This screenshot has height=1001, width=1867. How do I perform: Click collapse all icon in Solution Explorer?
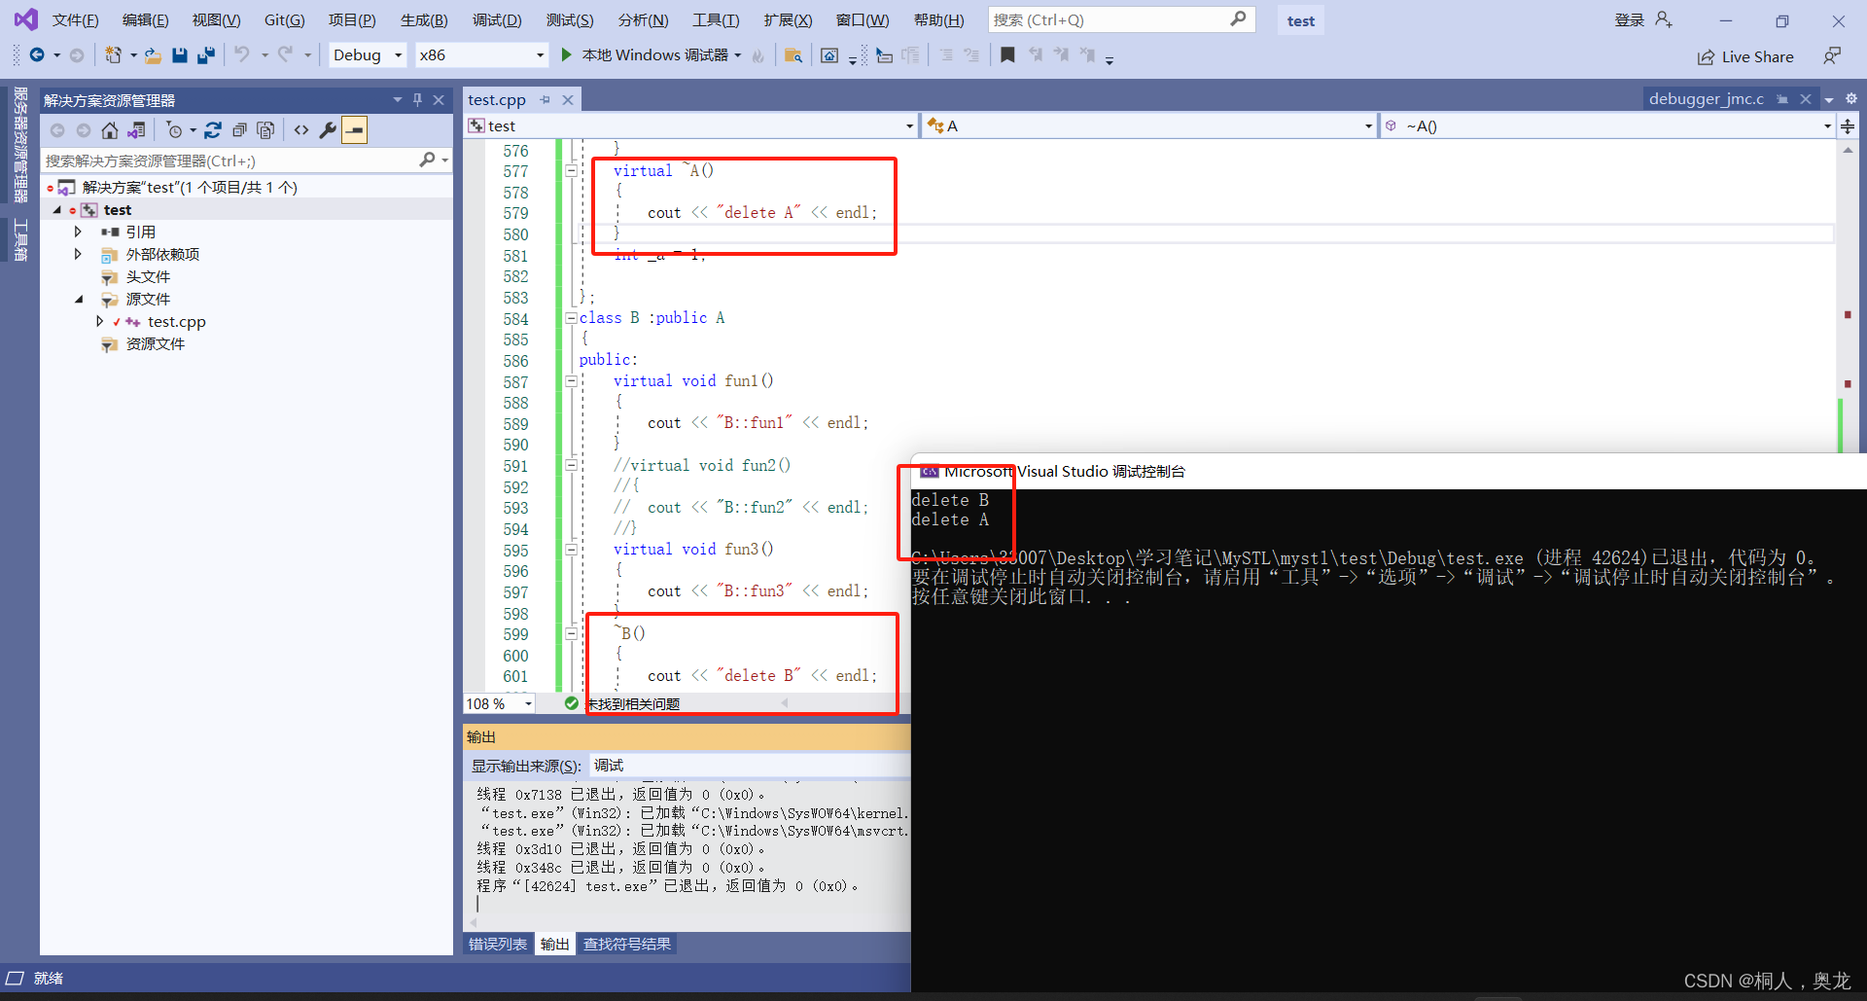pos(239,130)
